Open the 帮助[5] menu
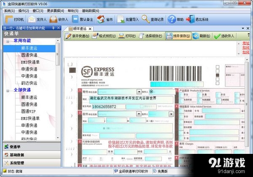Image resolution: width=253 pixels, height=177 pixels. [73, 11]
